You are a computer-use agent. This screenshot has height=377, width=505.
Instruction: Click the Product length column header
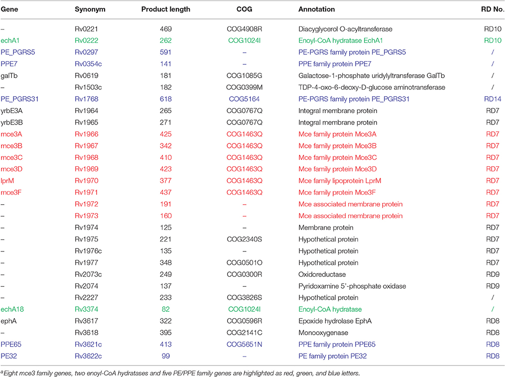click(x=165, y=9)
